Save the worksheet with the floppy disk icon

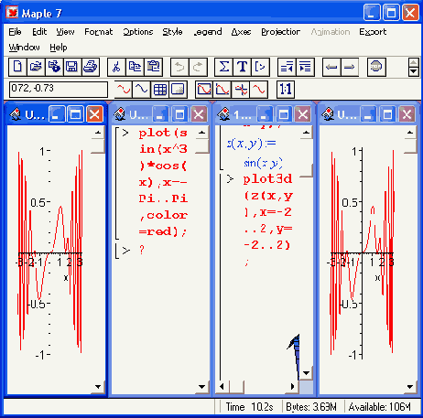[72, 67]
